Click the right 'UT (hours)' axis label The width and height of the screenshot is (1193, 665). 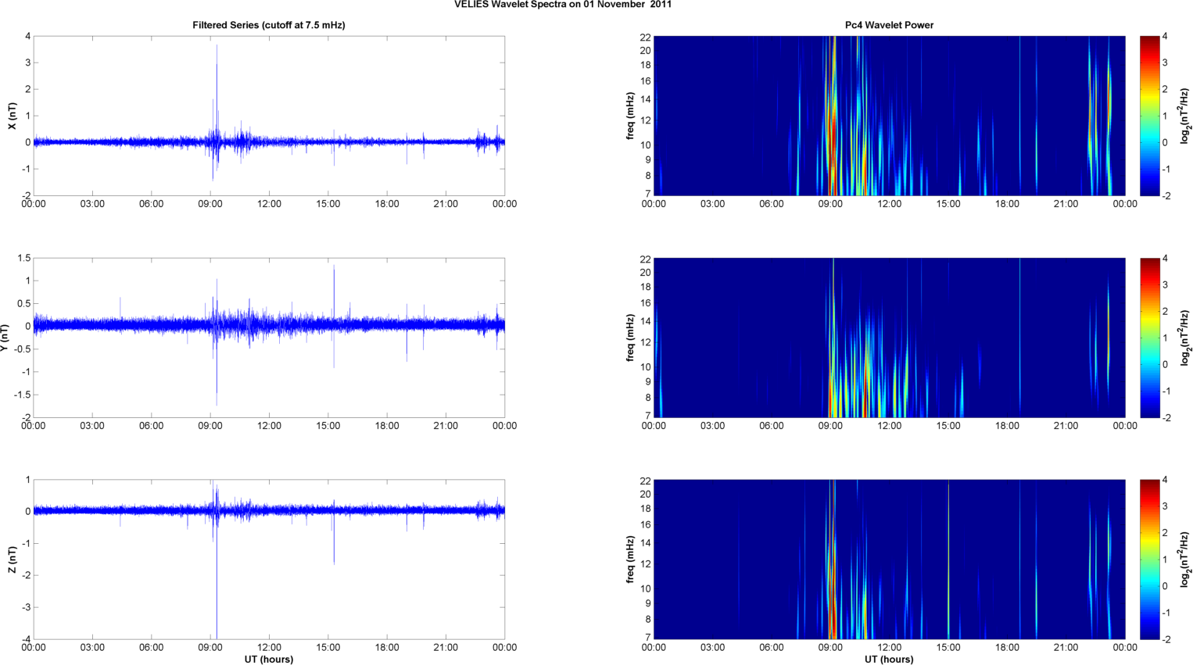(889, 660)
